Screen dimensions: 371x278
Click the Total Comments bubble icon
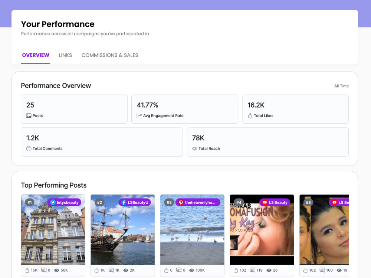29,149
